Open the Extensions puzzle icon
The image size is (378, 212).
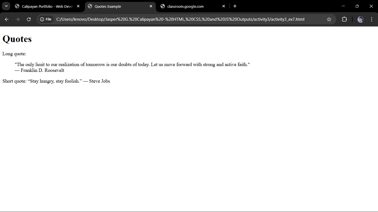tap(344, 19)
